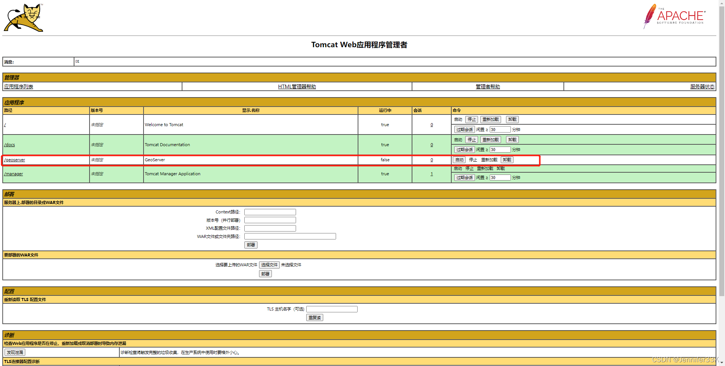Screen dimensions: 725x366
Task: Click 'GeoServer' display name cell
Action: coord(155,160)
